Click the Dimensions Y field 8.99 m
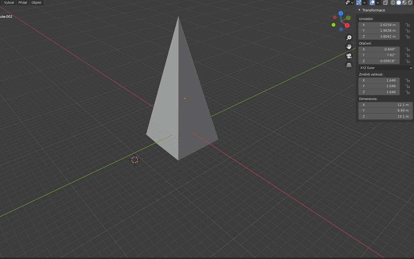Screen dimensions: 414x259 click(386, 110)
